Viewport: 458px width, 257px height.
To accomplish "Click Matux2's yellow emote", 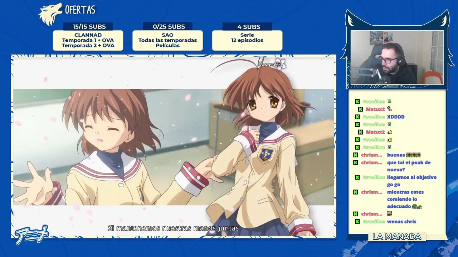I will (390, 132).
